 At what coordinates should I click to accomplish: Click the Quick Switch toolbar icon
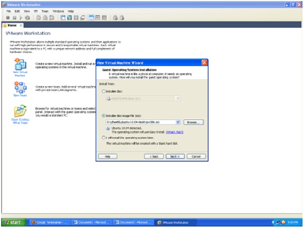[x=76, y=18]
